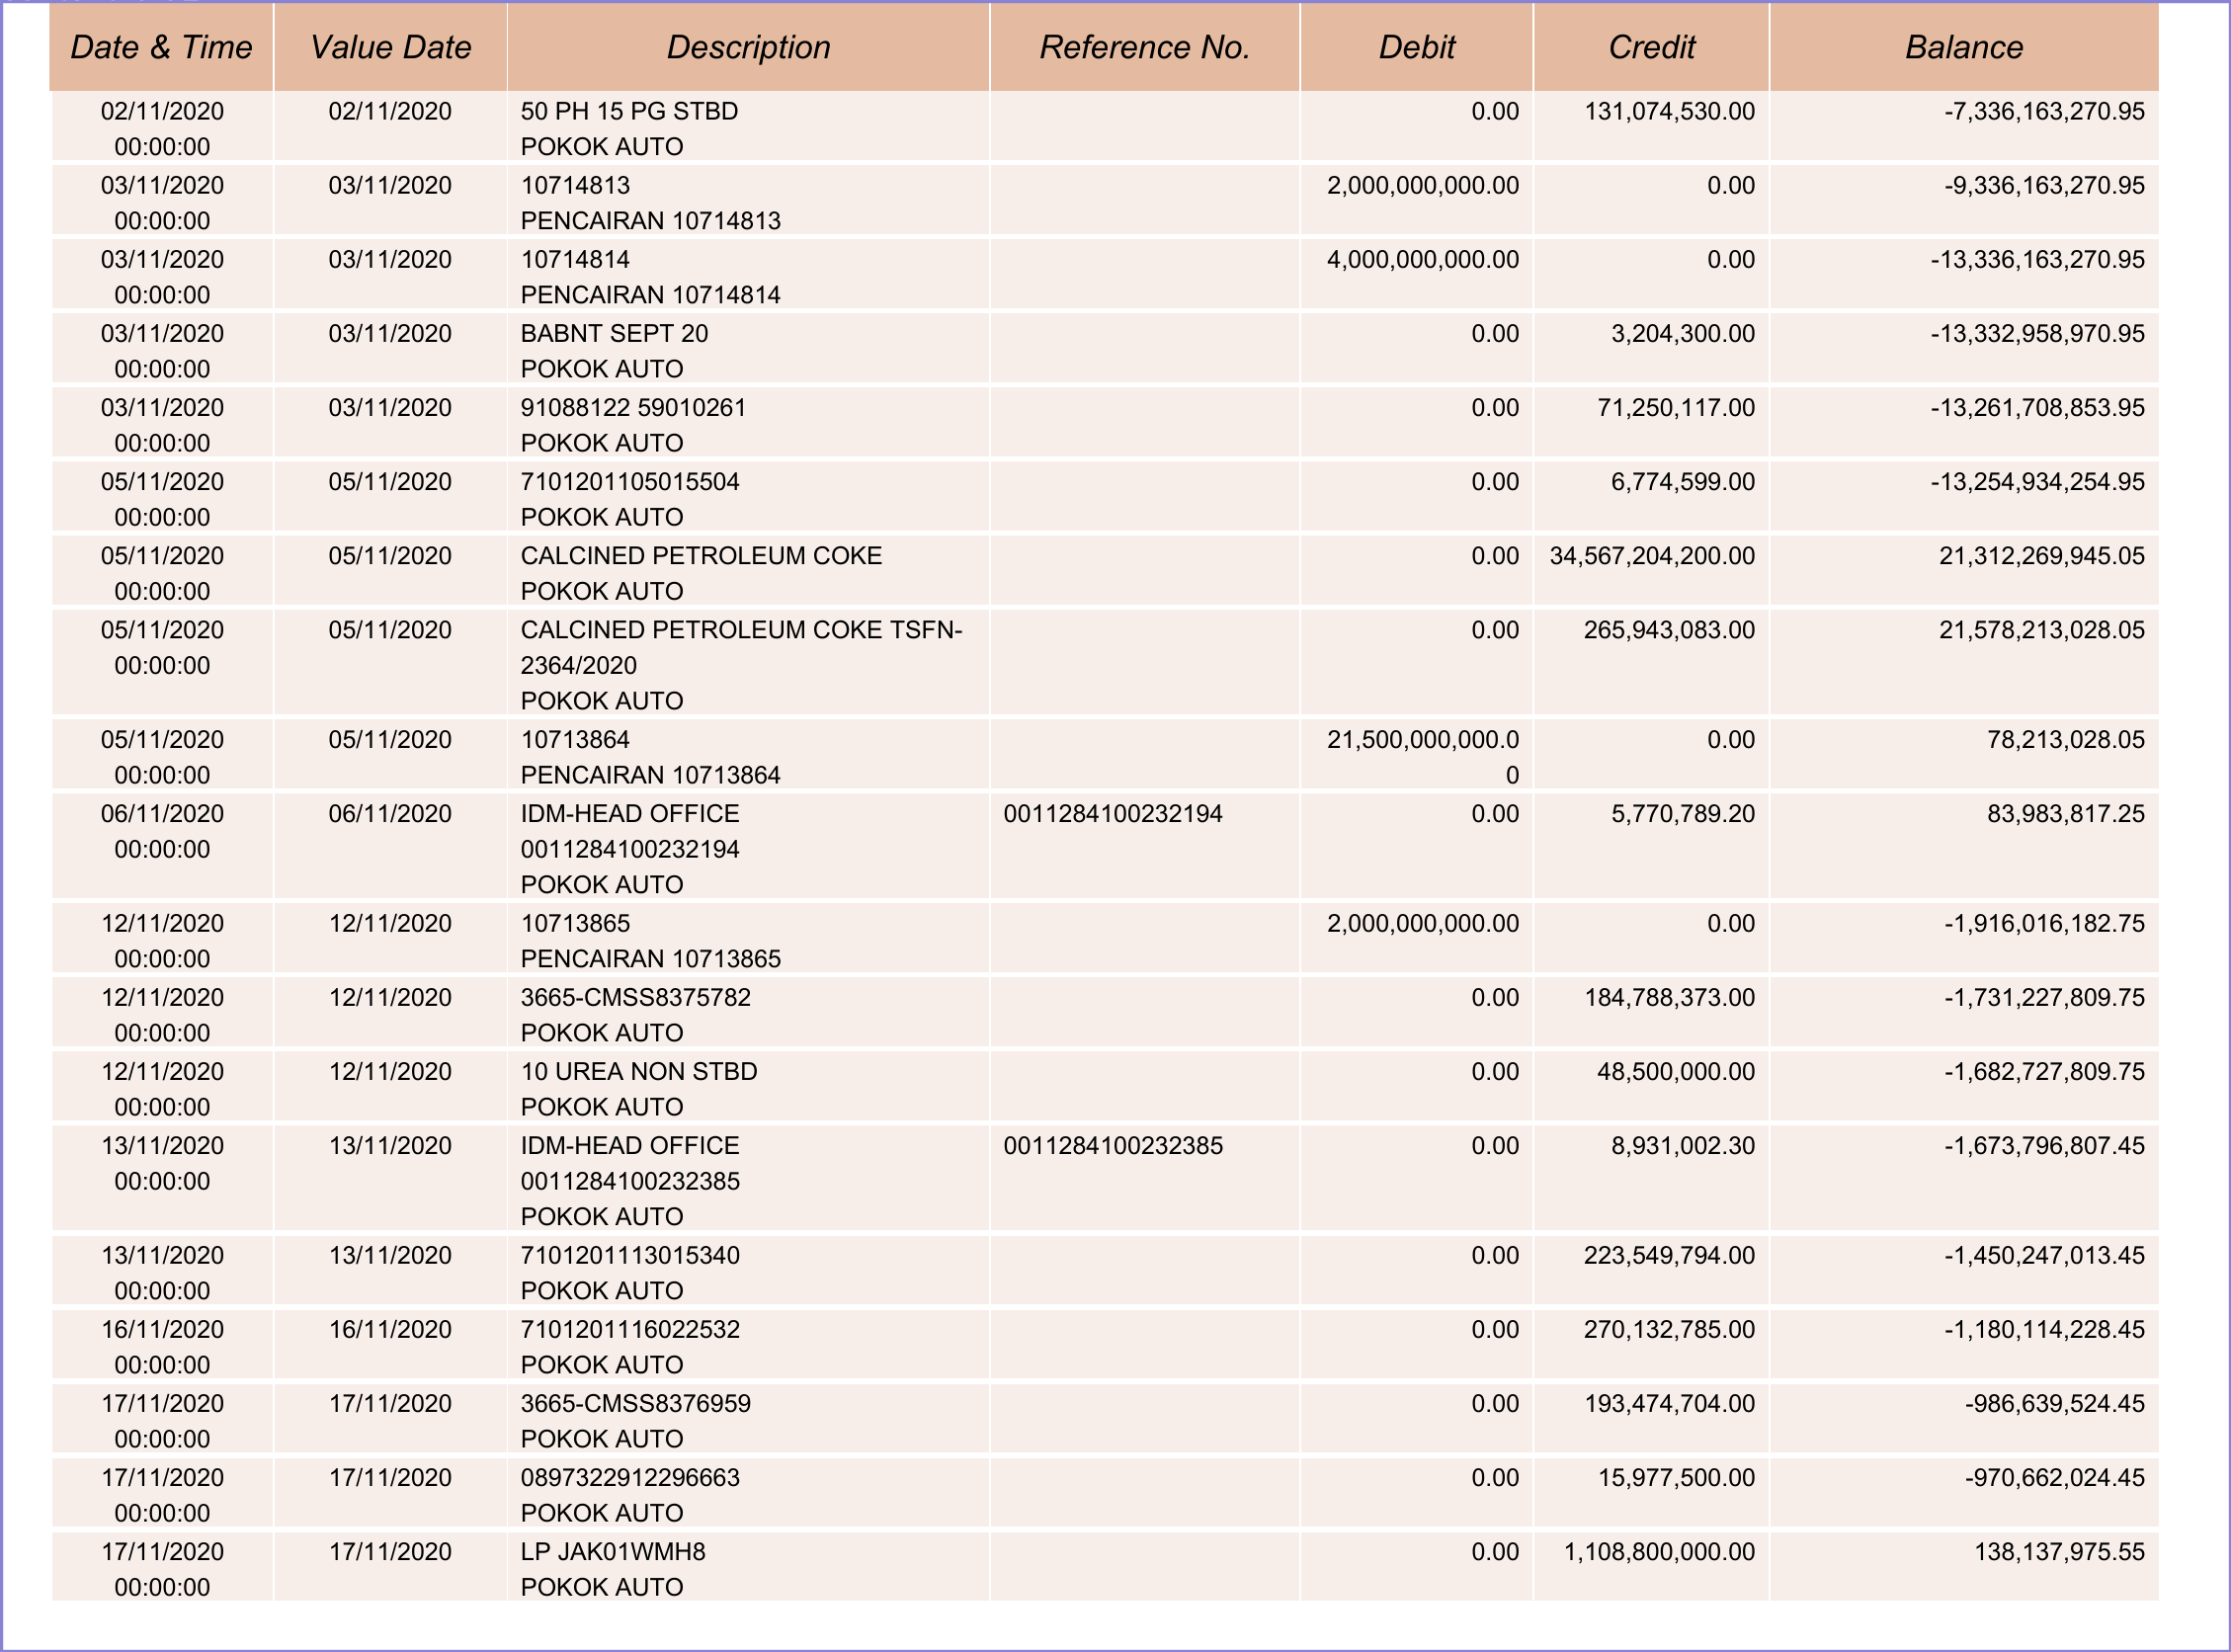Click the 10 UREA NON STBD description
The width and height of the screenshot is (2231, 1652).
coord(638,1072)
